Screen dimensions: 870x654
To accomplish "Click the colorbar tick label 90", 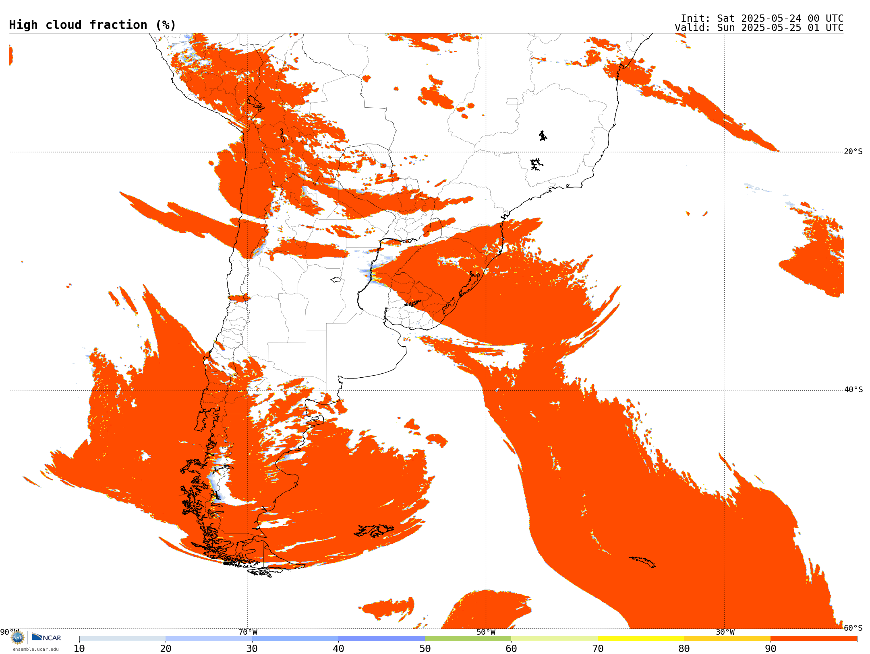I will (x=771, y=648).
